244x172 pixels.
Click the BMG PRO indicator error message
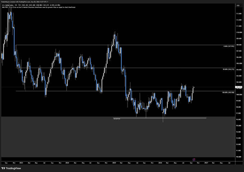(39, 7)
